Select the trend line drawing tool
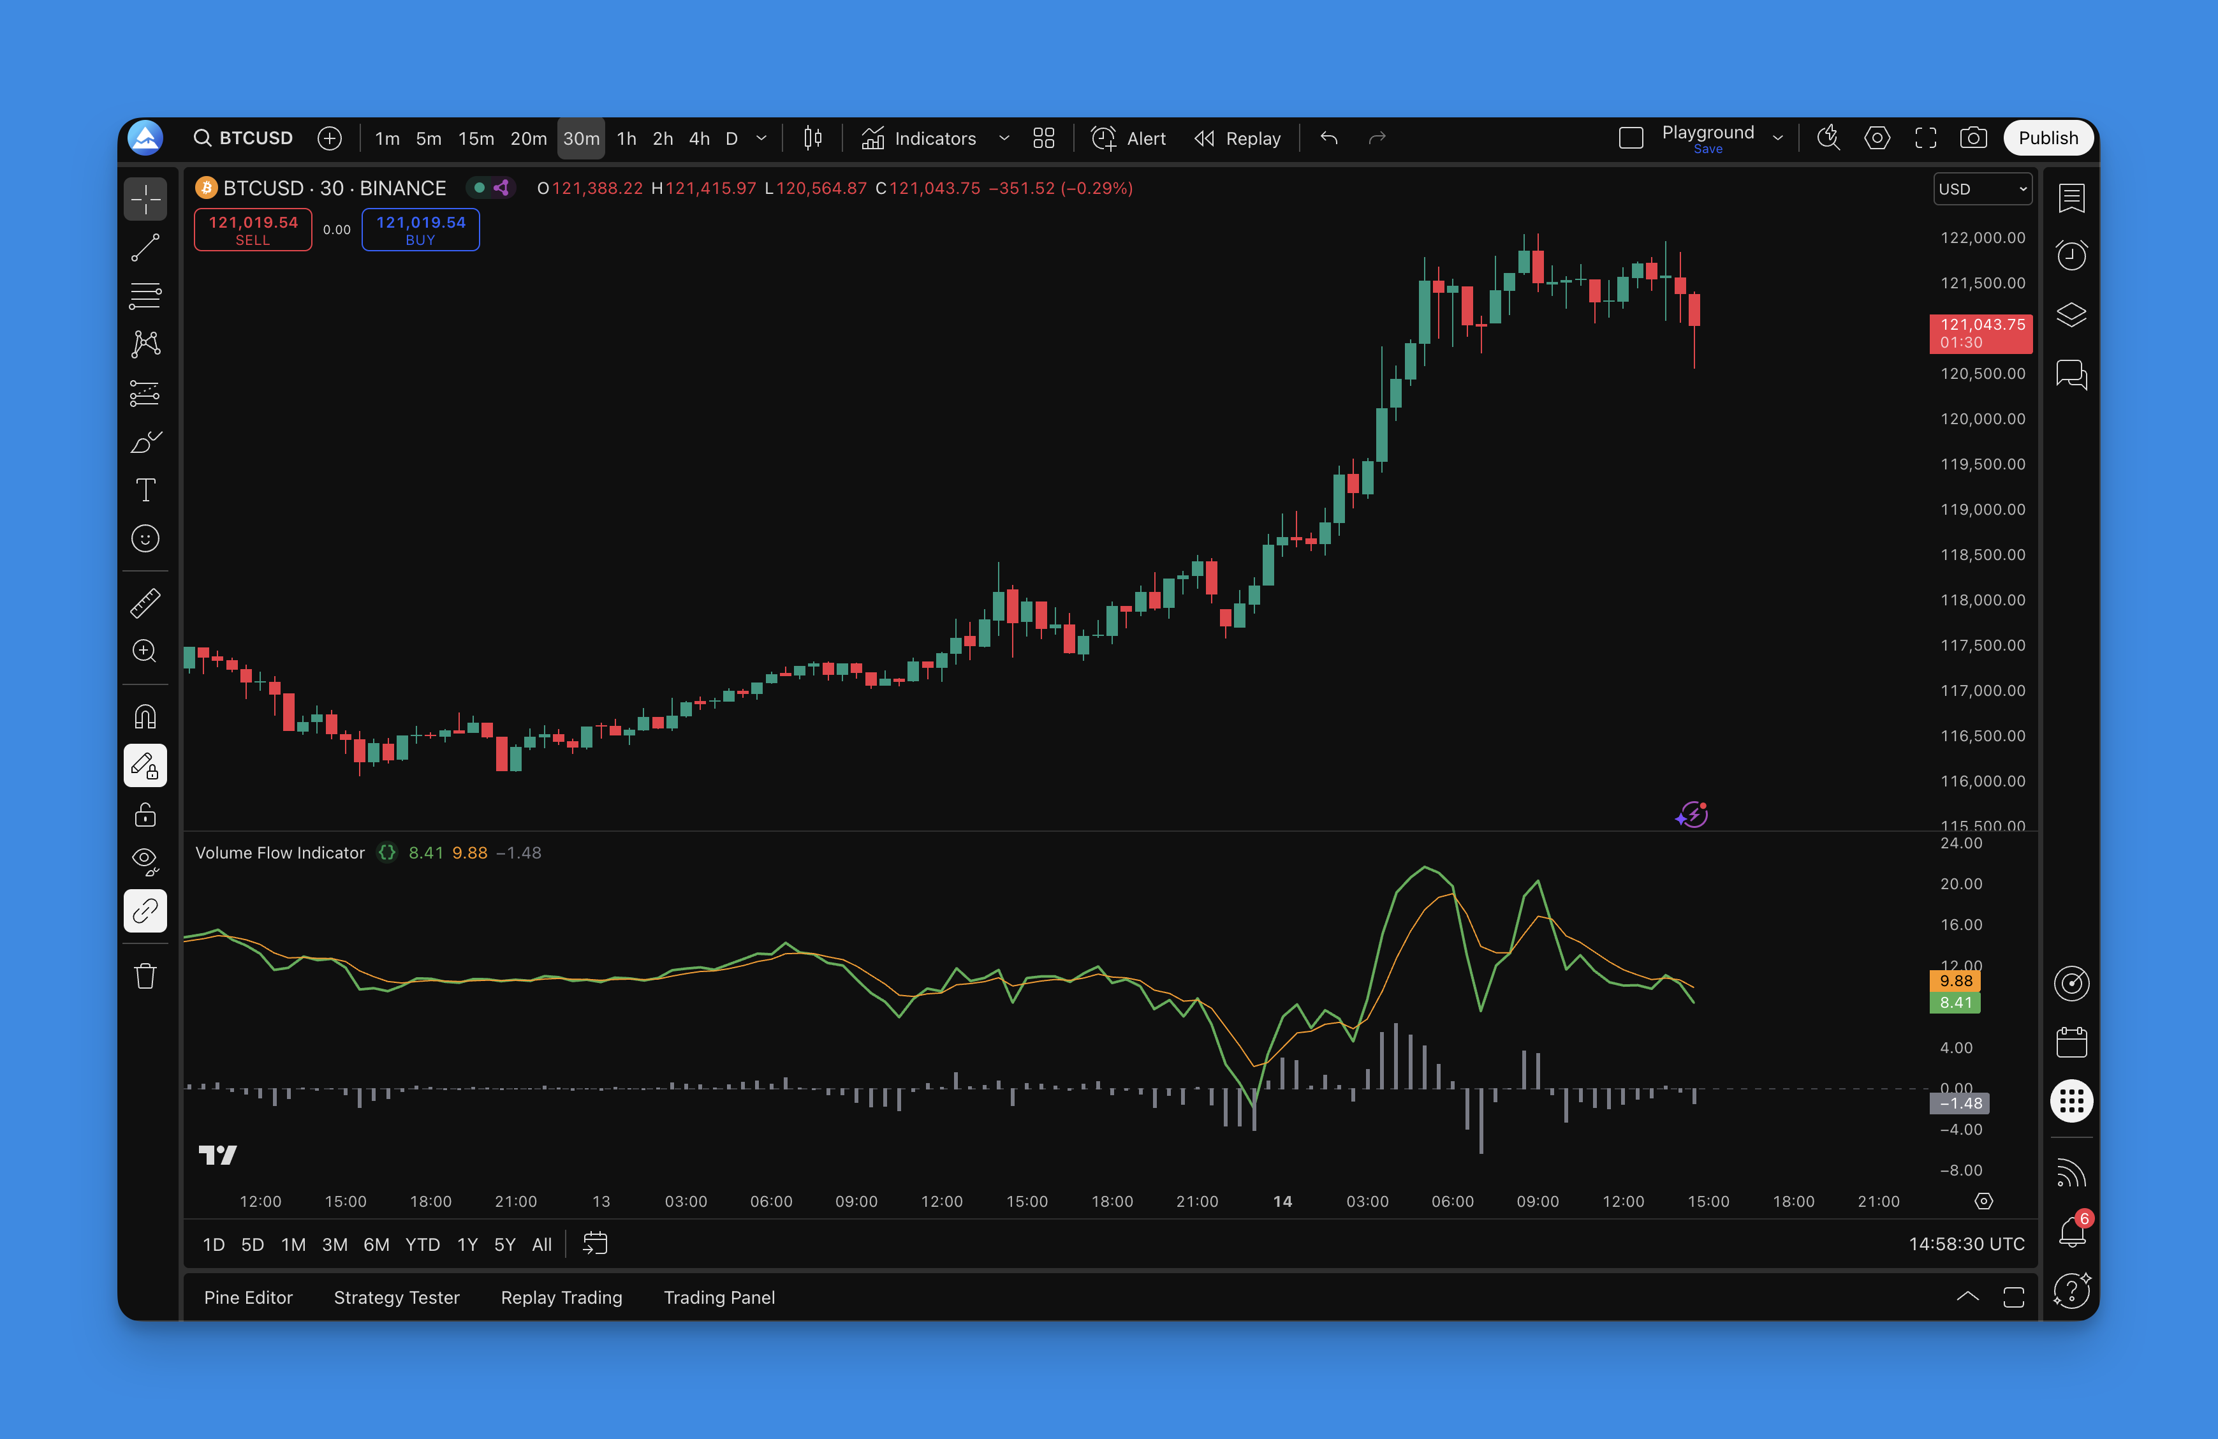Image resolution: width=2218 pixels, height=1439 pixels. (x=145, y=248)
